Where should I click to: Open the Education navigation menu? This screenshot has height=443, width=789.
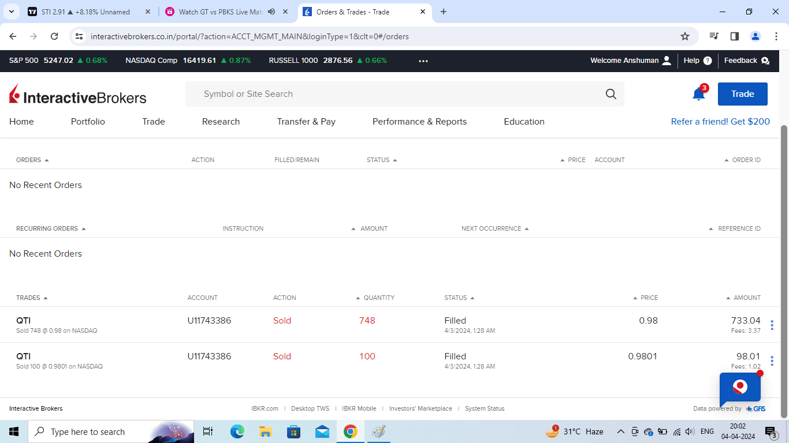pyautogui.click(x=524, y=122)
